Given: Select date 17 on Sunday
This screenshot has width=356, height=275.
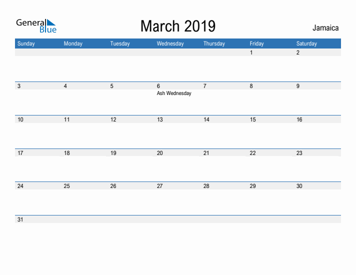Looking at the screenshot, I should 20,153.
